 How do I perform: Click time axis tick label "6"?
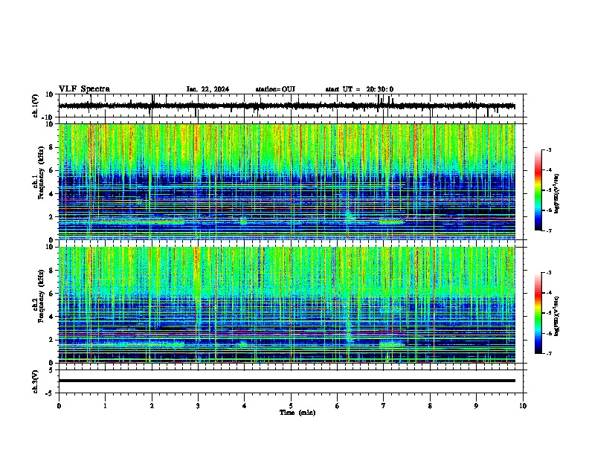click(338, 406)
